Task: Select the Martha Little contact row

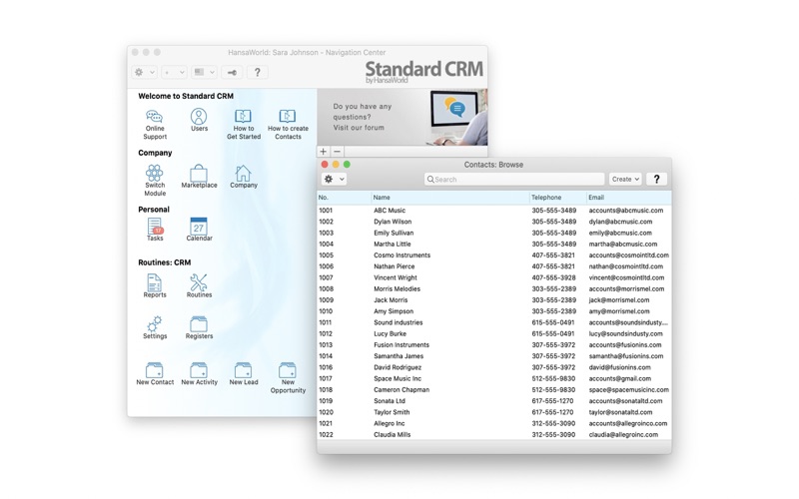Action: pos(493,244)
